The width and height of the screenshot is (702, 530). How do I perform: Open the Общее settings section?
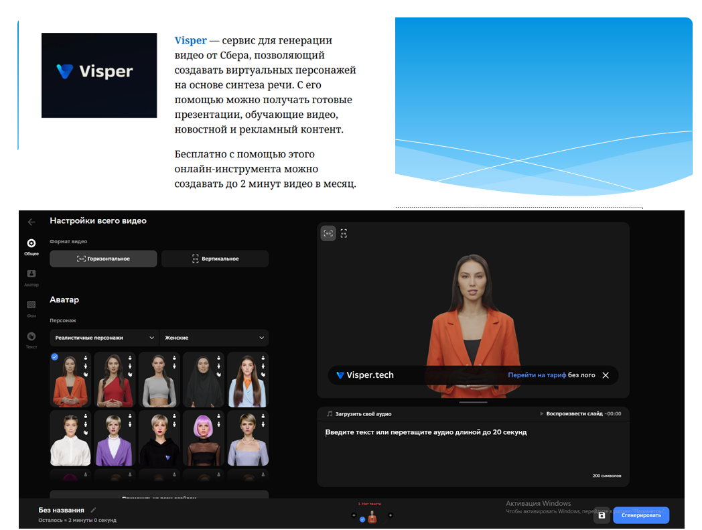pos(31,245)
